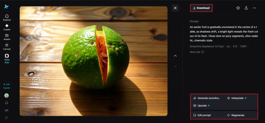Image resolution: width=265 pixels, height=123 pixels.
Task: Open the Create page
Action: [x=7, y=27]
